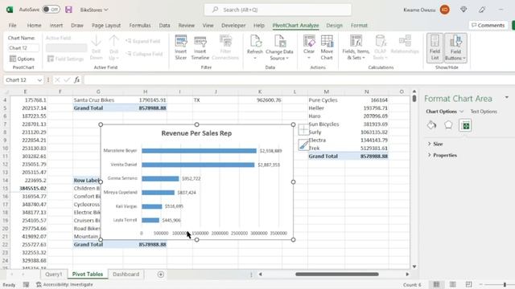The image size is (515, 289).
Task: Click Accessibility: Investigate in status bar
Action: coord(64,285)
